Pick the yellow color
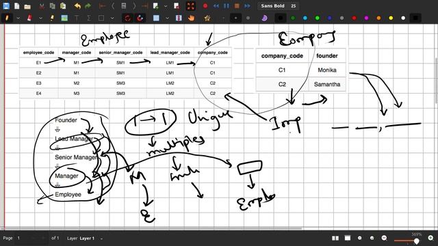 tap(391, 18)
